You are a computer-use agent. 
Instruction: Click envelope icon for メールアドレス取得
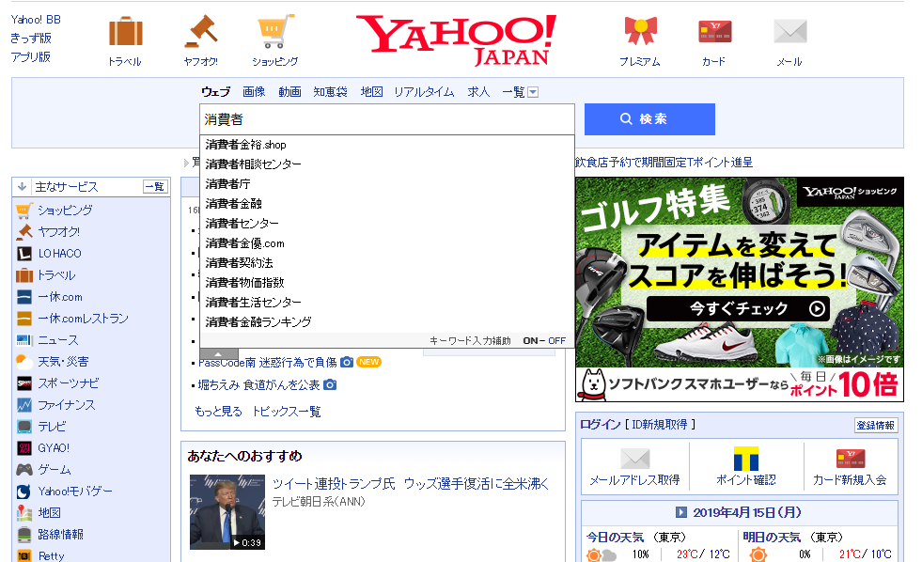pyautogui.click(x=635, y=459)
